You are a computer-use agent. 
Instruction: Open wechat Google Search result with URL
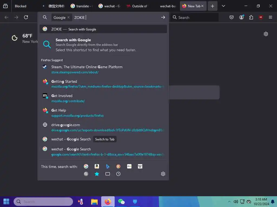pos(103,151)
